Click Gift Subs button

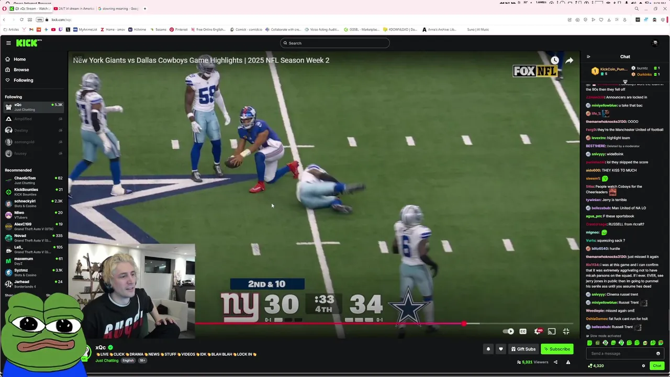point(523,349)
